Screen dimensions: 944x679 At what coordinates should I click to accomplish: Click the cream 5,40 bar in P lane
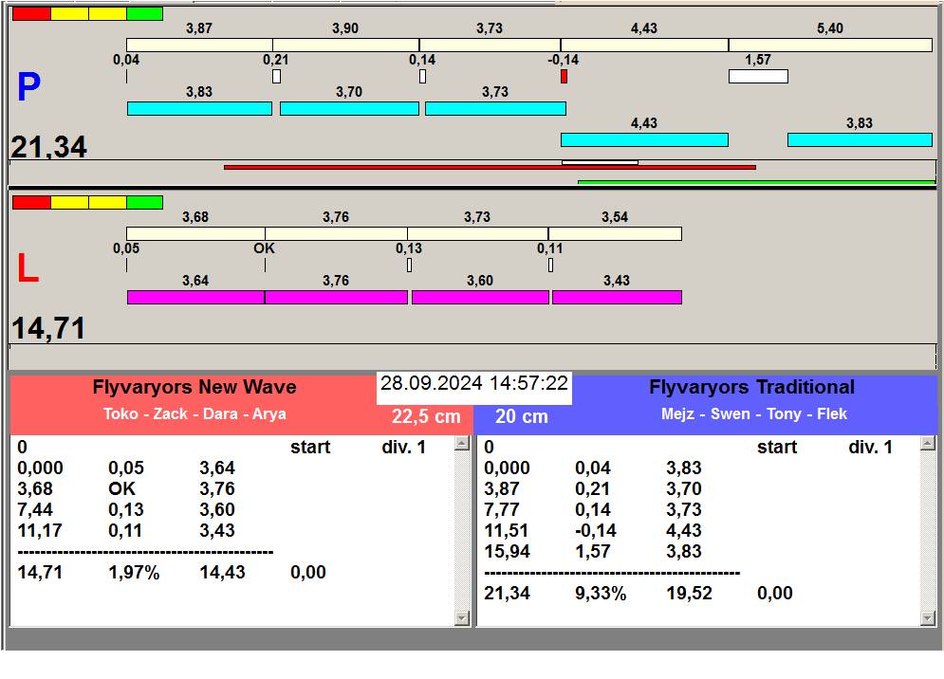[x=830, y=46]
